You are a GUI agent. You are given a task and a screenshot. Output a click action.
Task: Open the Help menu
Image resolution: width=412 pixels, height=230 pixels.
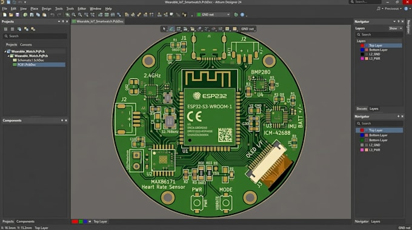coord(108,8)
